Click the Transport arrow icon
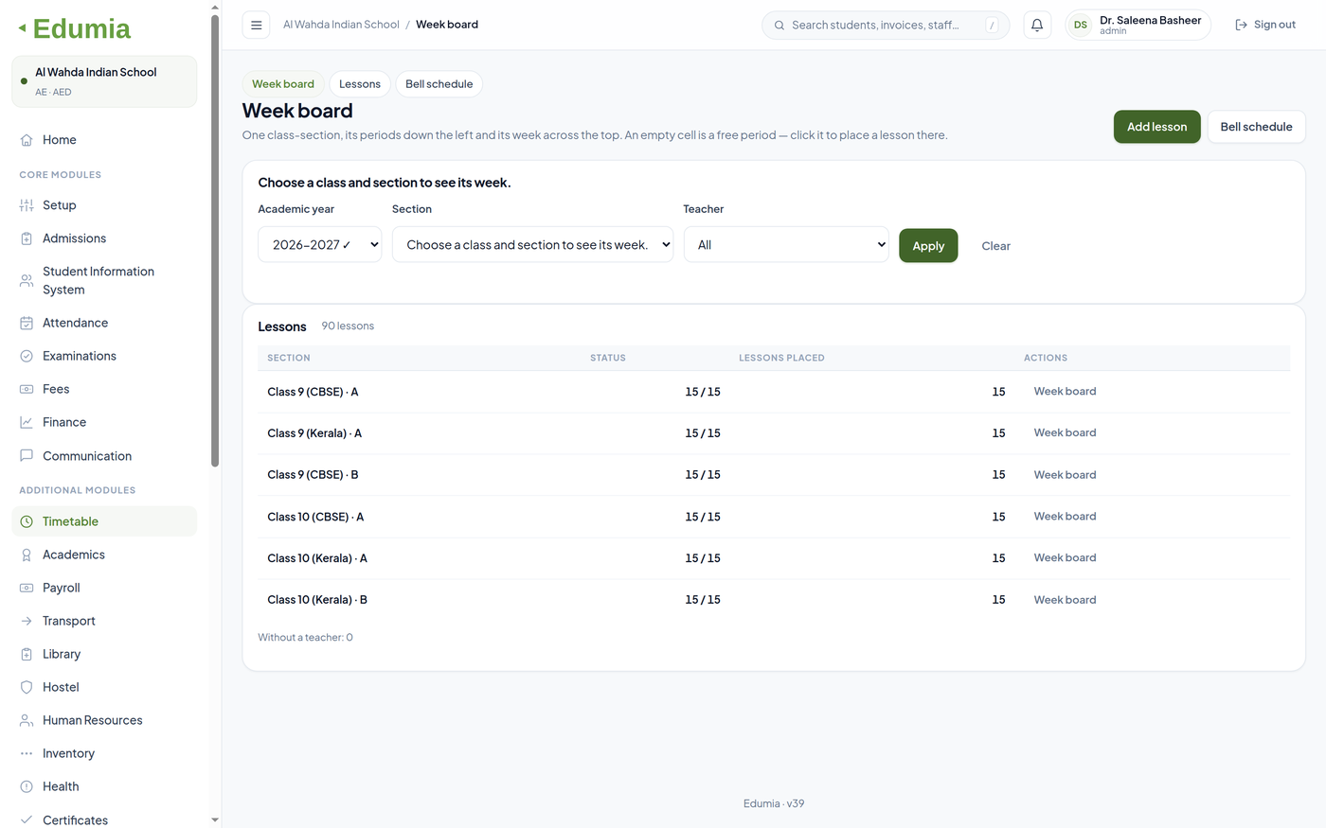The image size is (1326, 828). pos(27,621)
